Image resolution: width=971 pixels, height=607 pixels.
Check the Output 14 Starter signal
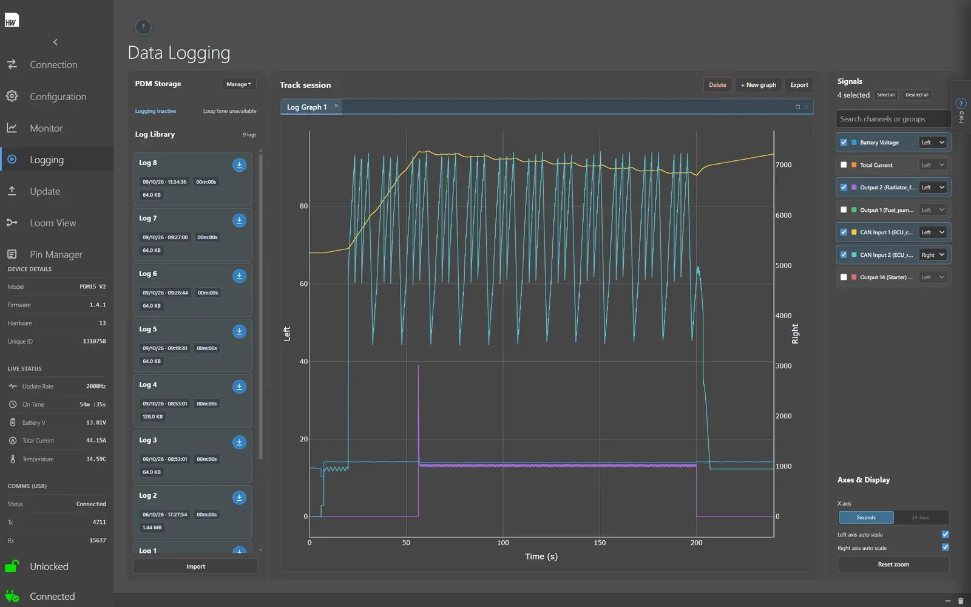click(x=844, y=277)
